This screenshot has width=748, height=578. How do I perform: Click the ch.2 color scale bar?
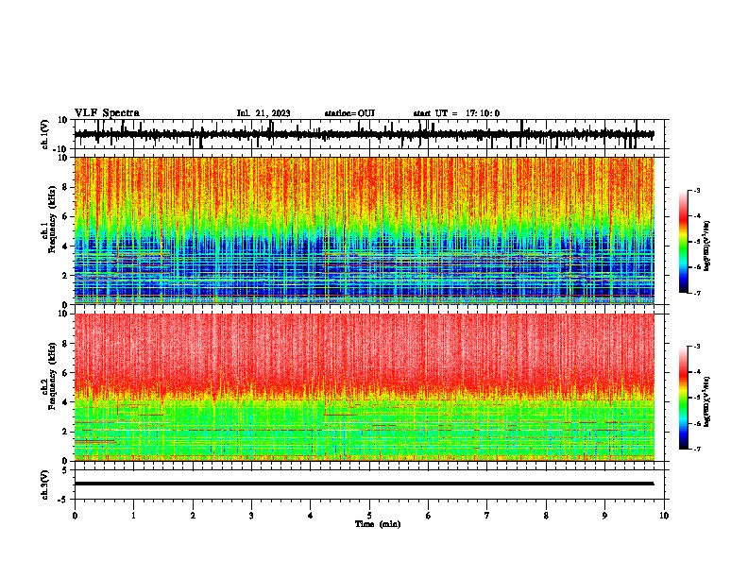(x=683, y=398)
